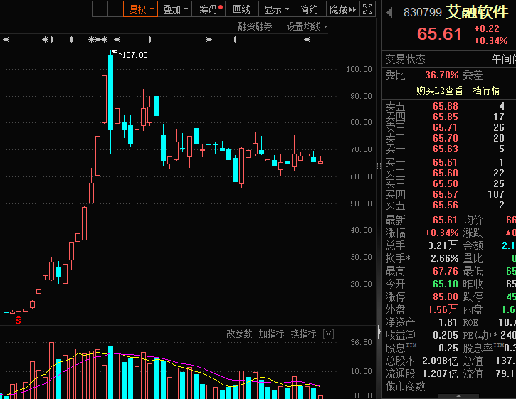
Task: Click left arrow beside stock code 830799
Action: tap(389, 12)
